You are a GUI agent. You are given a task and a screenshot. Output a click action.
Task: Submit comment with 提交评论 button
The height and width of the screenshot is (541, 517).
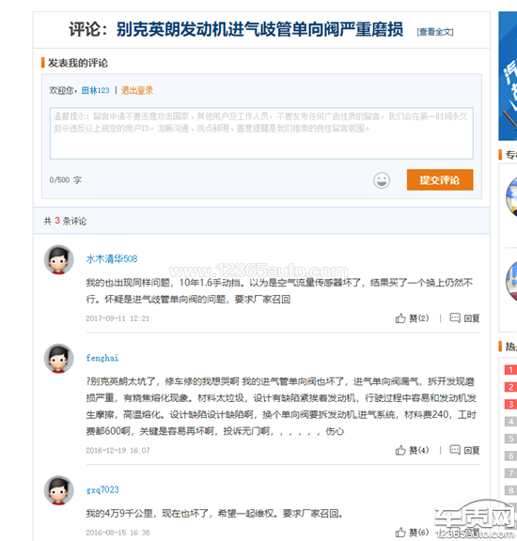pyautogui.click(x=440, y=179)
